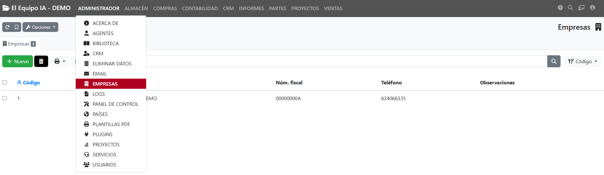Toggle the select-all checkbox in table header
Viewport: 604px width, 175px height.
point(5,82)
